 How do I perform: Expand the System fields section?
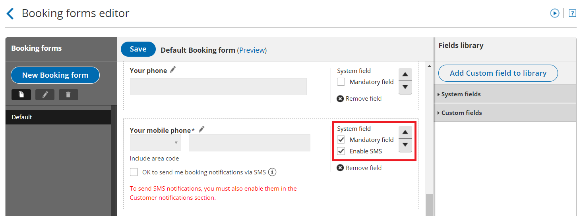click(x=461, y=94)
